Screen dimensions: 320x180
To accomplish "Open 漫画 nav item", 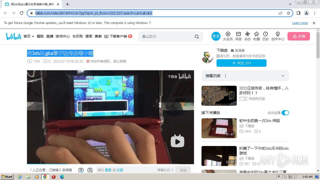I will coord(89,36).
